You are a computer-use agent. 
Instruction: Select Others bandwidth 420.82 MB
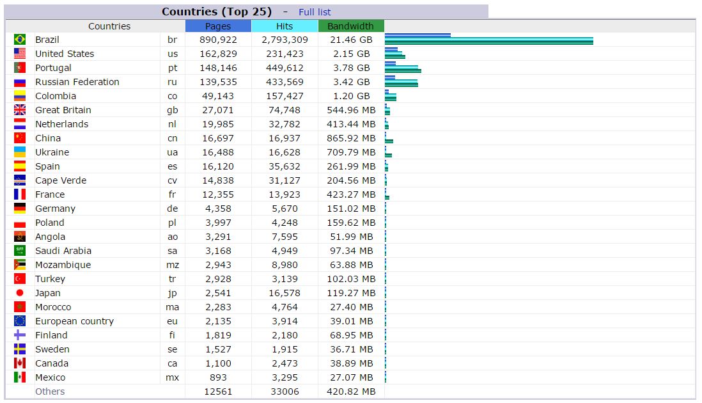351,391
